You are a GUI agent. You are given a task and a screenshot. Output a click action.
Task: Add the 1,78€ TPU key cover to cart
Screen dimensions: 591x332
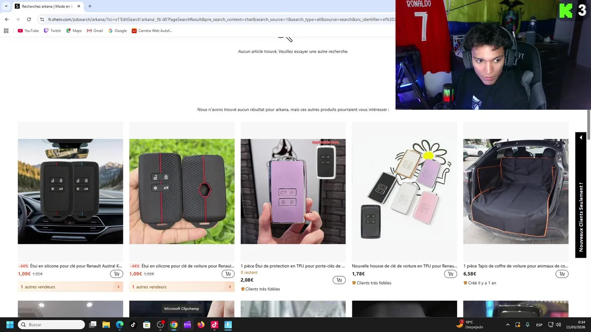450,274
